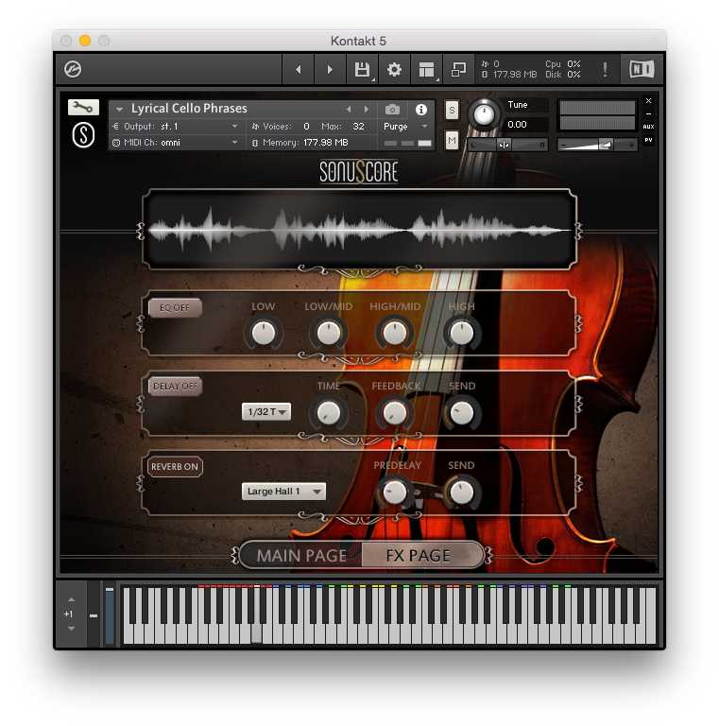Click the Tune knob
Screen dimensions: 719x726
tap(484, 114)
